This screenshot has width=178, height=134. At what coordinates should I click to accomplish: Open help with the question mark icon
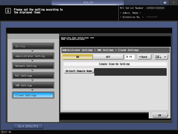[174, 2]
